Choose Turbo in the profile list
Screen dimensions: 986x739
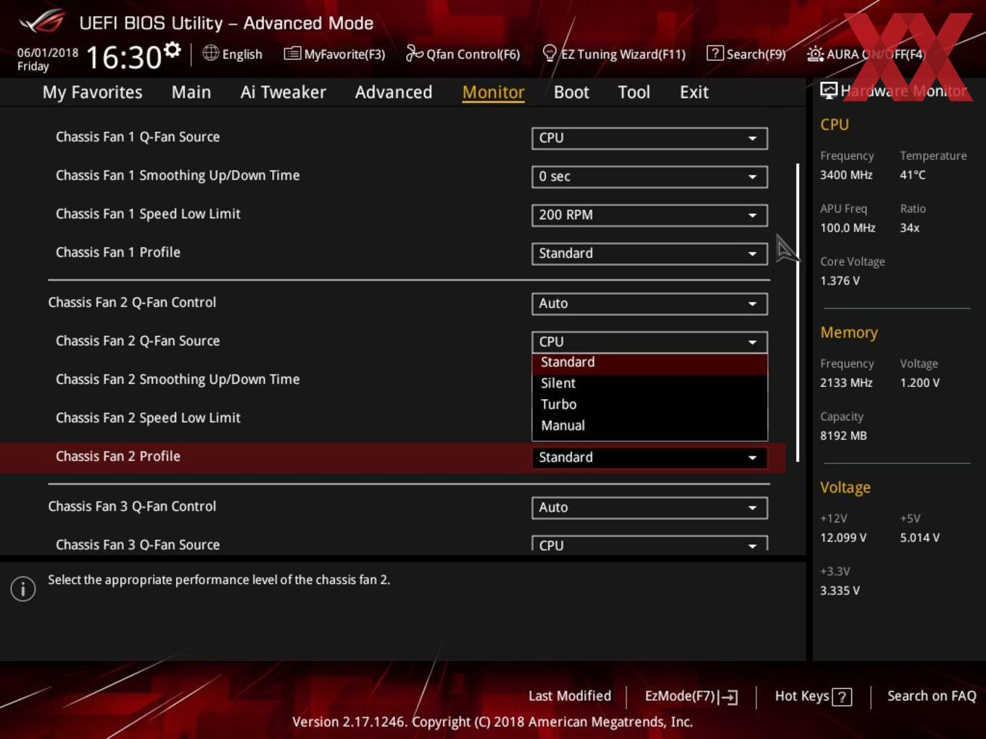click(650, 404)
